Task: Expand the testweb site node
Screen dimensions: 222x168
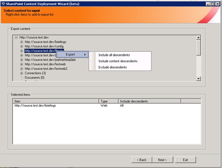Action: tap(22, 64)
